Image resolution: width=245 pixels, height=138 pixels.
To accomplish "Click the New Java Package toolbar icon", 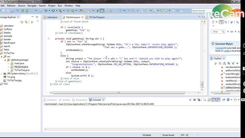I will 68,11.
